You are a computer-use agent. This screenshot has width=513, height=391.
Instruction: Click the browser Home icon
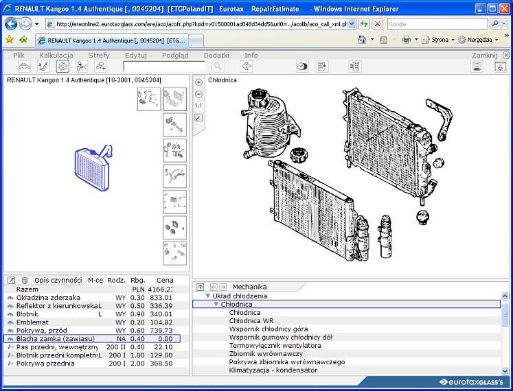362,40
